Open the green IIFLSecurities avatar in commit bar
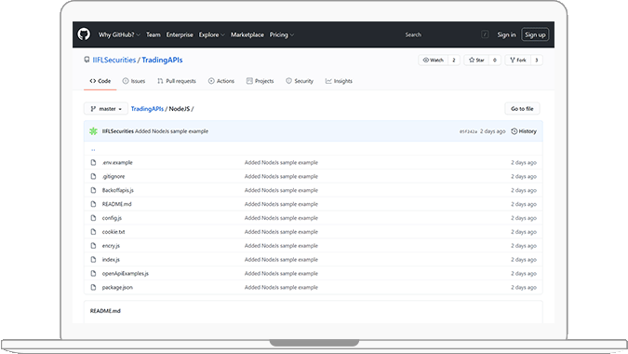628x354 pixels. (x=93, y=131)
